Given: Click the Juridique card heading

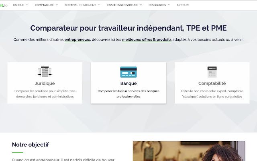Looking at the screenshot, I should 45,83.
